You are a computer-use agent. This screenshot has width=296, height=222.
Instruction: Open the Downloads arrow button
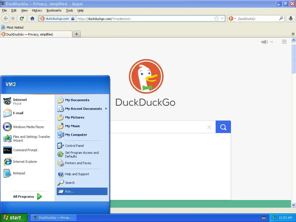click(x=291, y=18)
